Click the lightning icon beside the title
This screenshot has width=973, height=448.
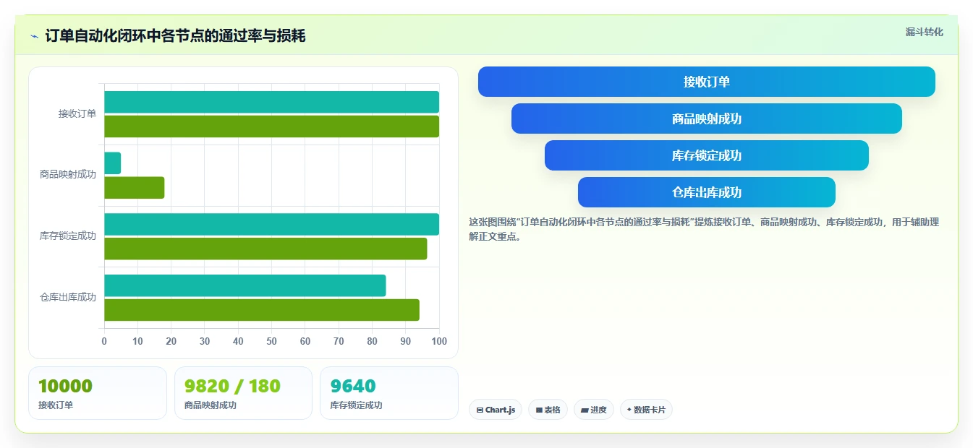tap(34, 36)
